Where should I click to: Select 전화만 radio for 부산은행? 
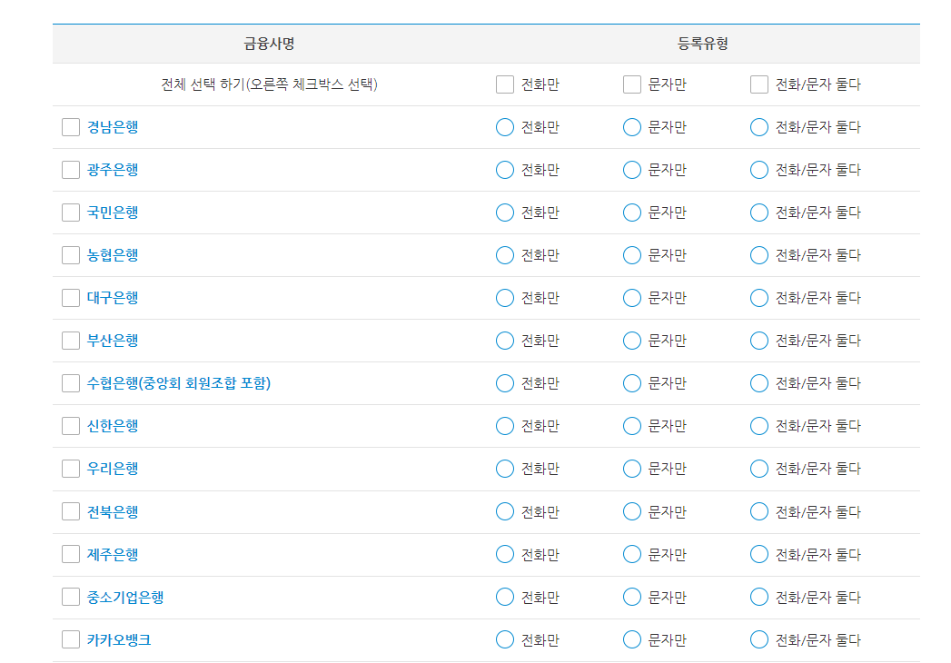(505, 341)
